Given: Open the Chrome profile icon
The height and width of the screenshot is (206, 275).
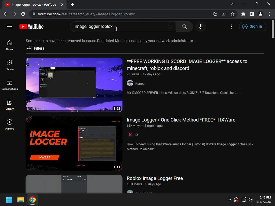Looking at the screenshot, I should pos(260,14).
